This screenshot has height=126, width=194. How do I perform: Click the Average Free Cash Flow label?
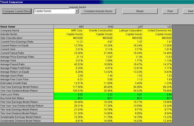(27, 79)
